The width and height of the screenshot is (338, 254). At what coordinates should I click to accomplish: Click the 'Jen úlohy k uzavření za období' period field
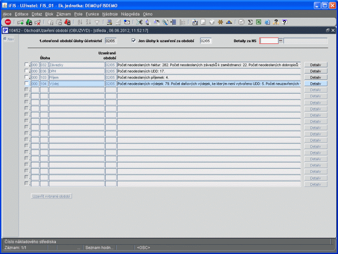point(206,41)
